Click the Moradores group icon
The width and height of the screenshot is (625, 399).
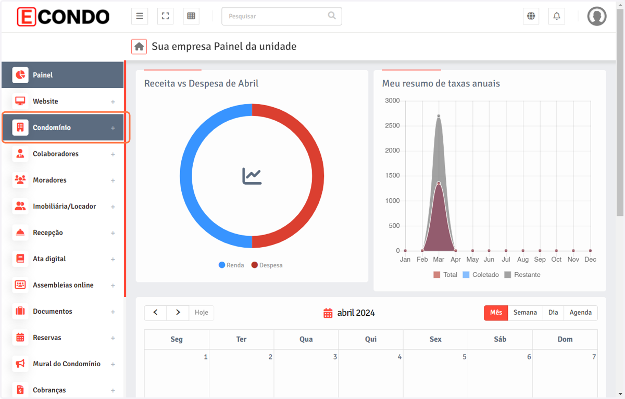pos(20,180)
